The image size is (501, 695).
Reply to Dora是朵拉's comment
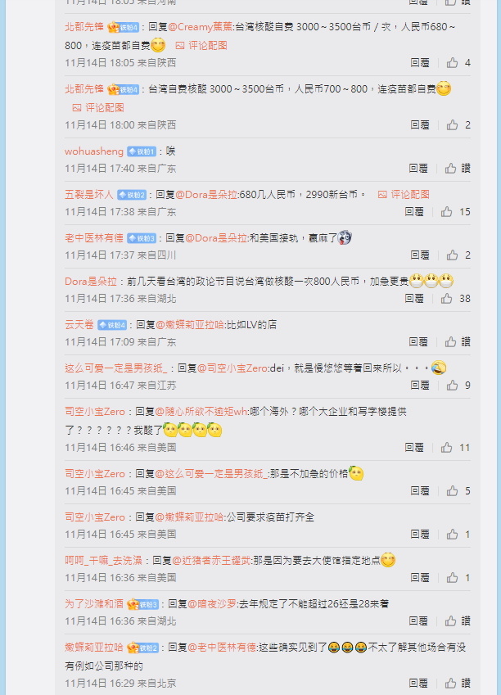413,298
